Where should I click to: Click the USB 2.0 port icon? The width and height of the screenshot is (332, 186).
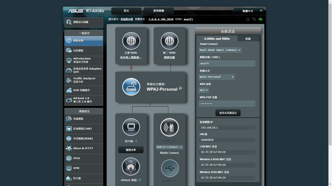tap(170, 168)
